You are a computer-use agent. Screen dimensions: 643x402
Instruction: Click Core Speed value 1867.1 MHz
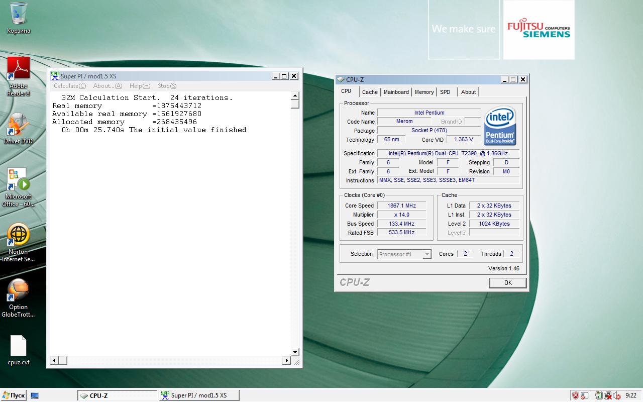pos(402,206)
